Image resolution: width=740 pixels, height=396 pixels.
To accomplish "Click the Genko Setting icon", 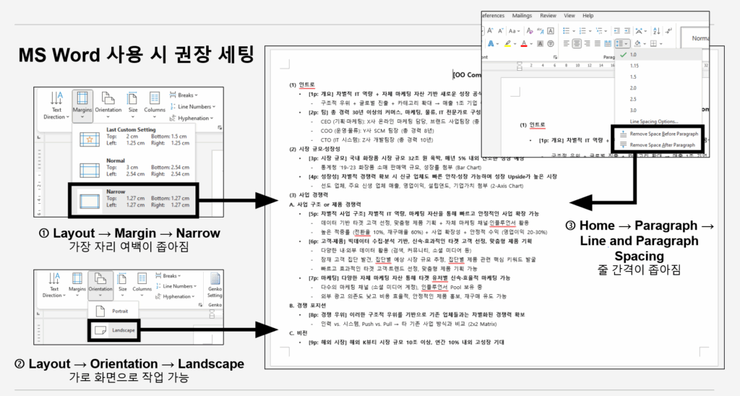I will [215, 285].
